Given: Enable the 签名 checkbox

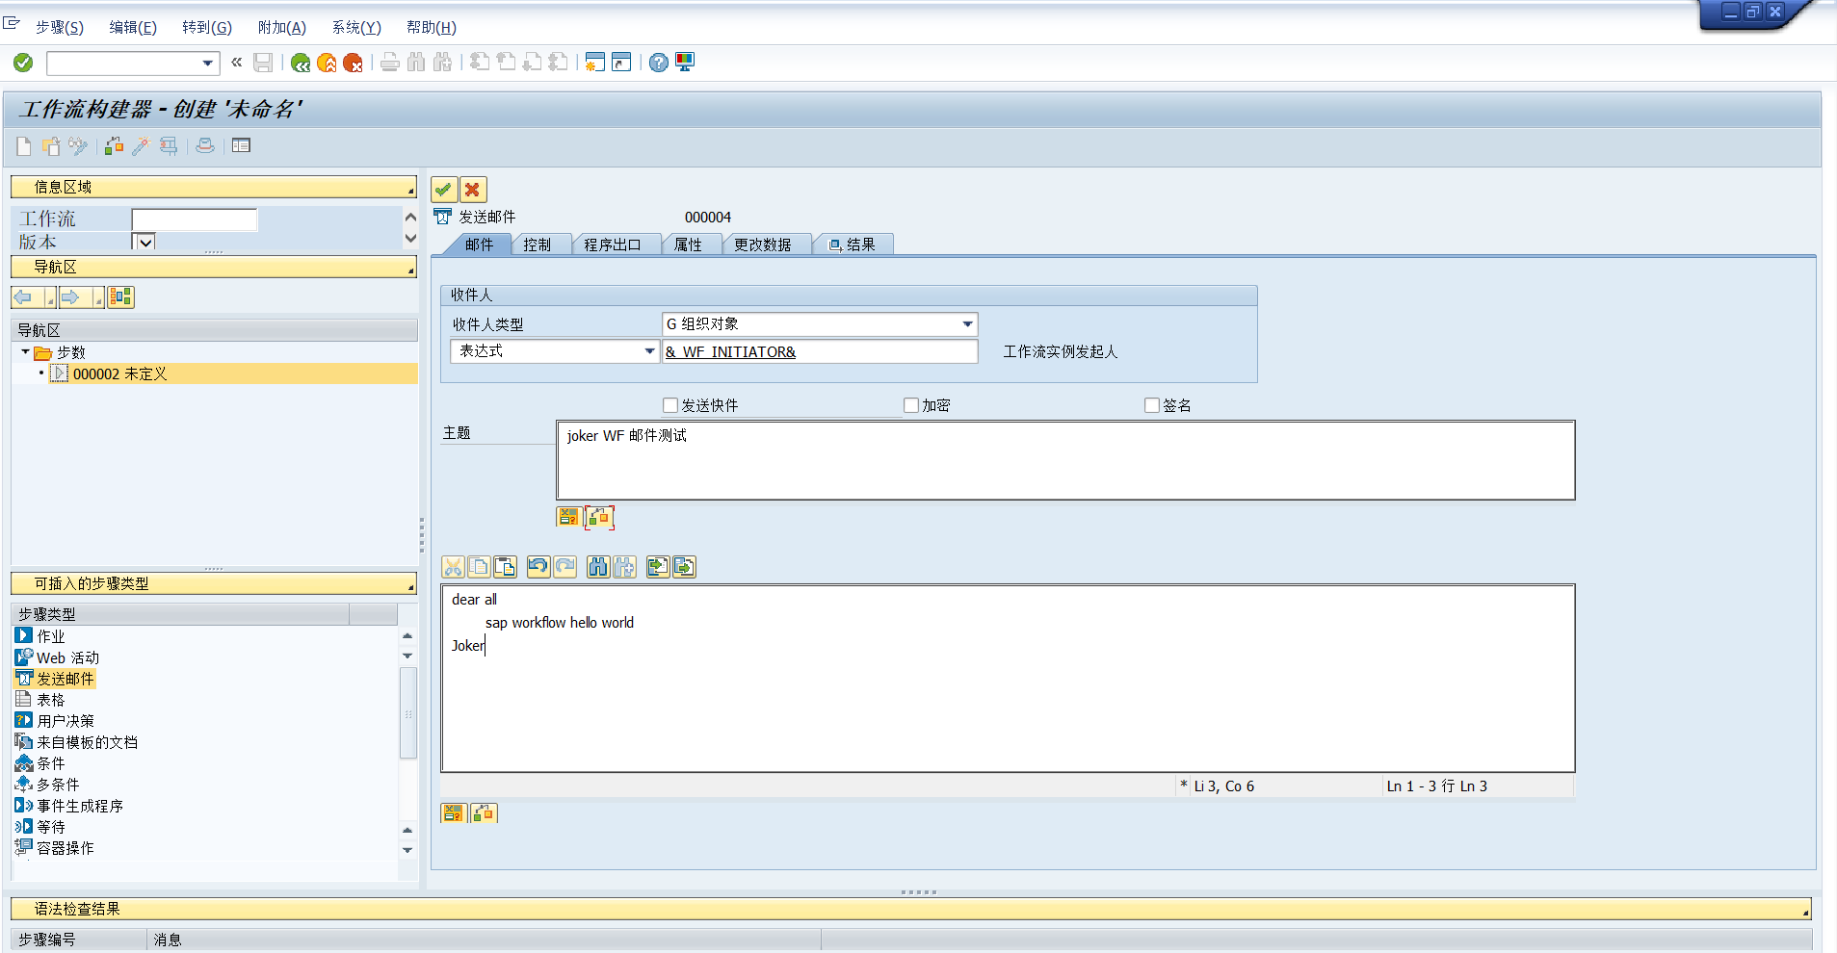Looking at the screenshot, I should (x=1152, y=405).
